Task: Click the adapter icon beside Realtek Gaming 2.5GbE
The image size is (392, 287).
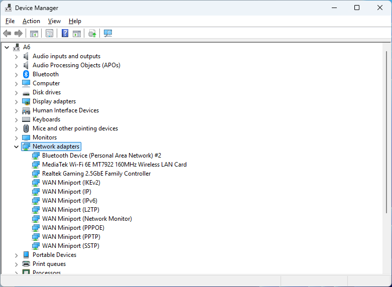Action: 36,174
